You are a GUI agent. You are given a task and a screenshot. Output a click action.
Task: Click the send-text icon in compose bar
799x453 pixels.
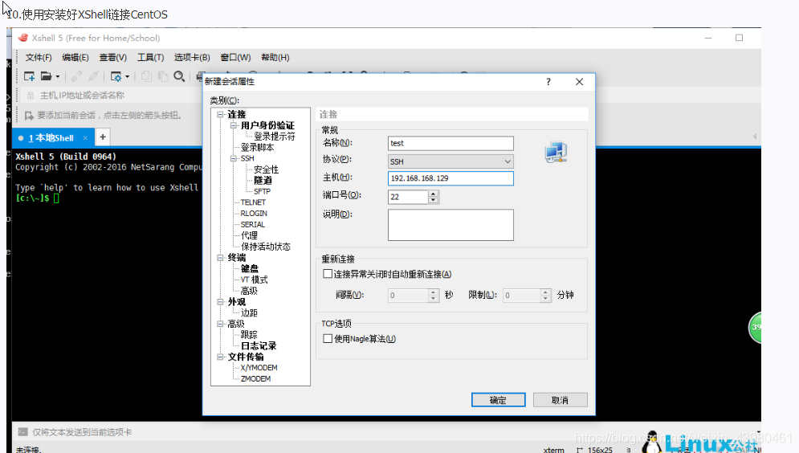click(22, 432)
